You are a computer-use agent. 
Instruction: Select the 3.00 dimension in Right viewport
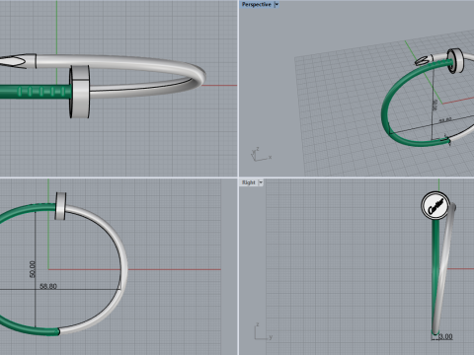(445, 336)
